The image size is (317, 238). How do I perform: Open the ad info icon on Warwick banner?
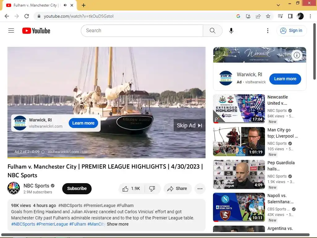[297, 55]
